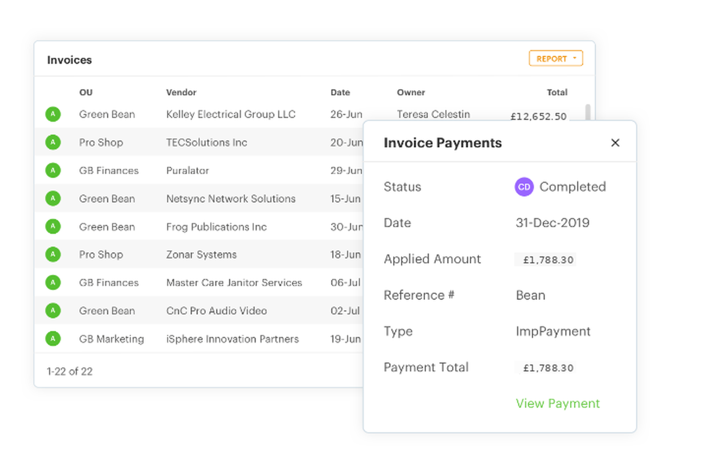Select vendor TECSolutions Inc
Screen dimensions: 707x449
(206, 142)
